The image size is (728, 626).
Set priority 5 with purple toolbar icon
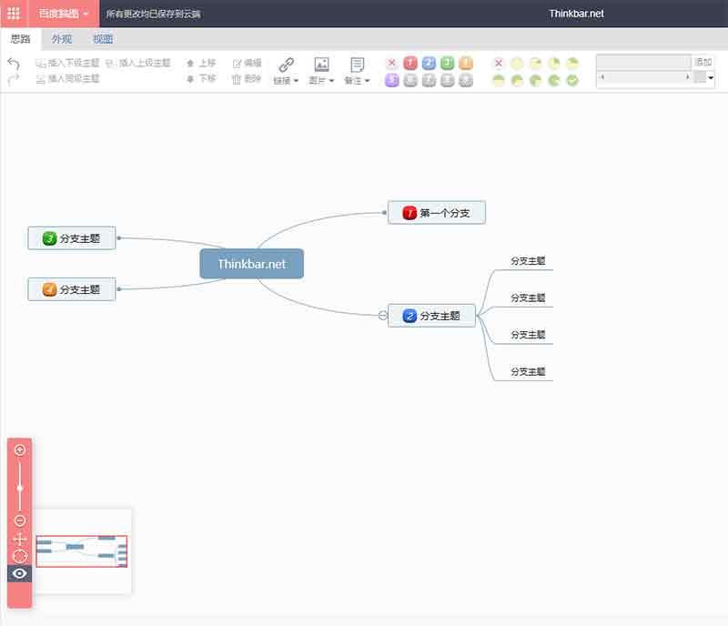[392, 80]
